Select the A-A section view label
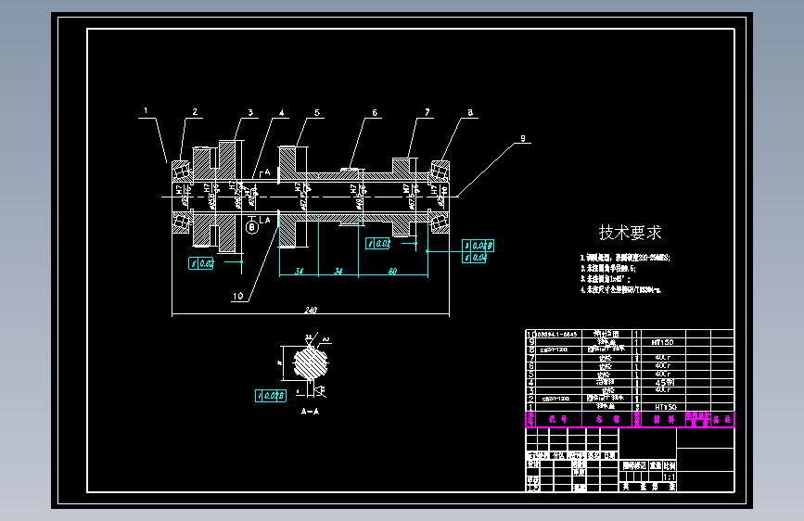 (x=310, y=412)
